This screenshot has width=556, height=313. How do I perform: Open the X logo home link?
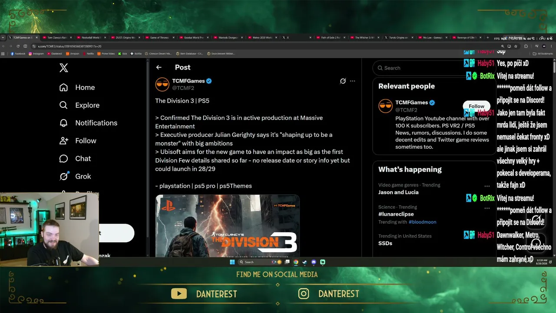(63, 68)
